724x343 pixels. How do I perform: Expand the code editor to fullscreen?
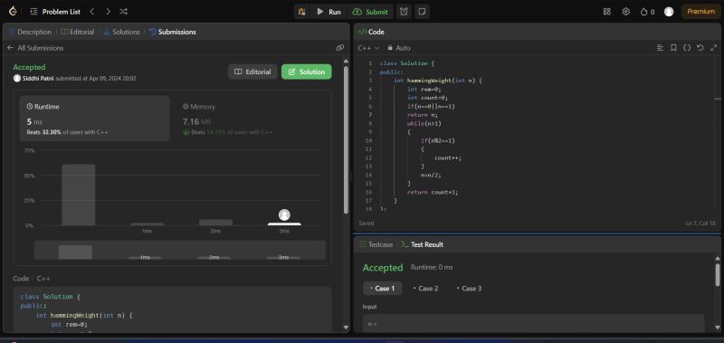[713, 48]
